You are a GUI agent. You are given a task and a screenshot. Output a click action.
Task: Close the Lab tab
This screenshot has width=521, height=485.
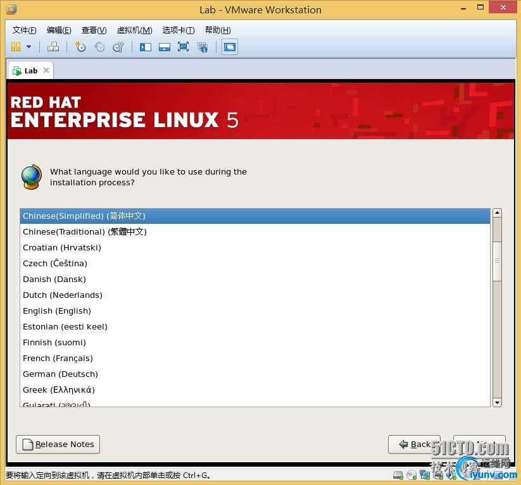coord(46,70)
